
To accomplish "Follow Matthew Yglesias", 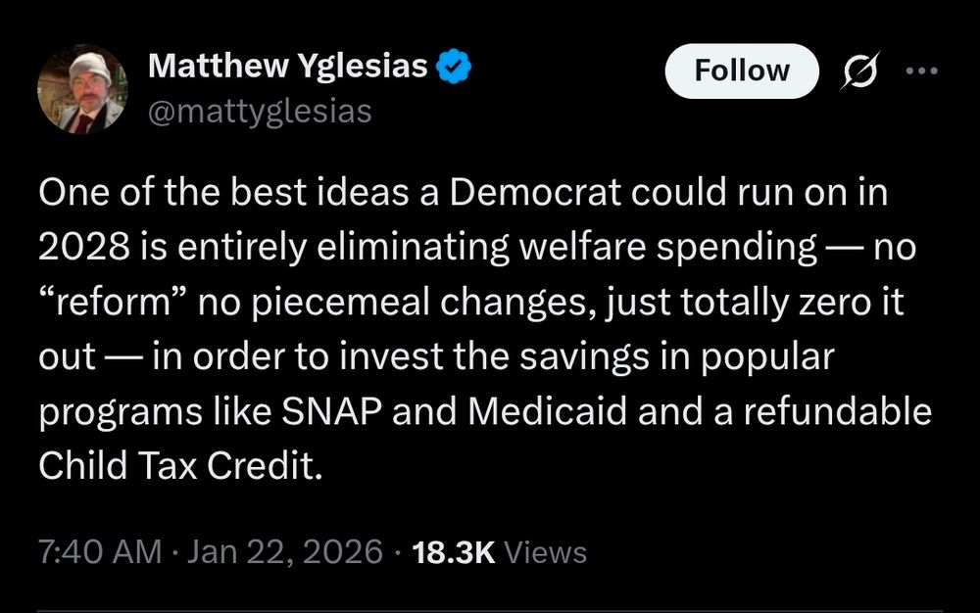I will (741, 71).
